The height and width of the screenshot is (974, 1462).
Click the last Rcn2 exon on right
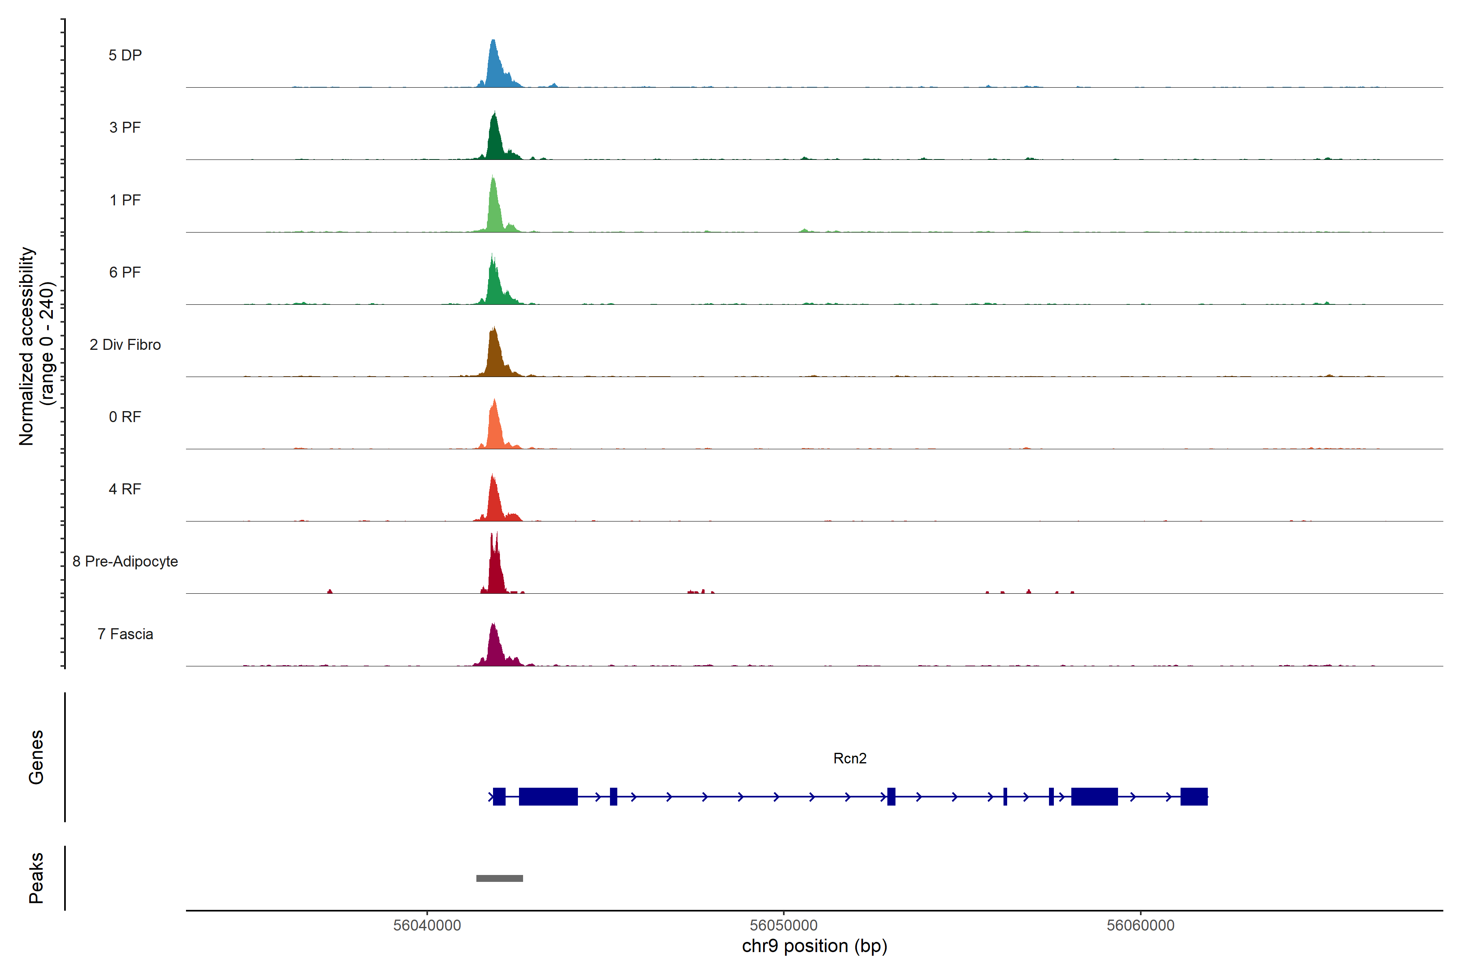click(x=1194, y=796)
